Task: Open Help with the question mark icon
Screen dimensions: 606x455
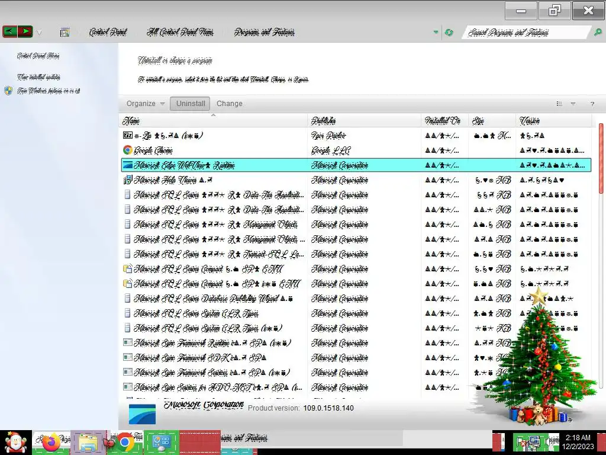Action: pyautogui.click(x=592, y=104)
